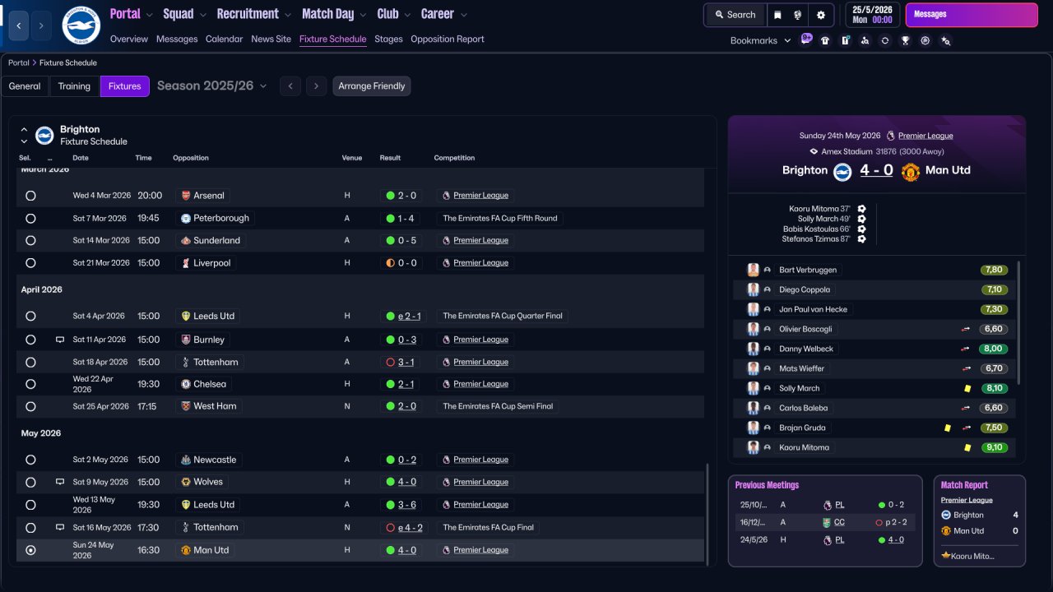The image size is (1053, 592).
Task: Select the Chelsea fixture radio button
Action: tap(30, 384)
